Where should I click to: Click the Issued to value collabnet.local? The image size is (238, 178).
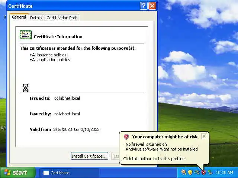tap(67, 98)
